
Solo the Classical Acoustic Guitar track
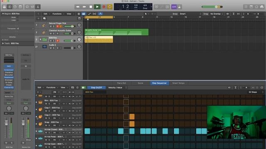click(x=54, y=34)
